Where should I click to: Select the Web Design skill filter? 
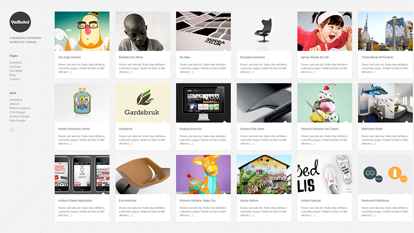click(x=18, y=121)
